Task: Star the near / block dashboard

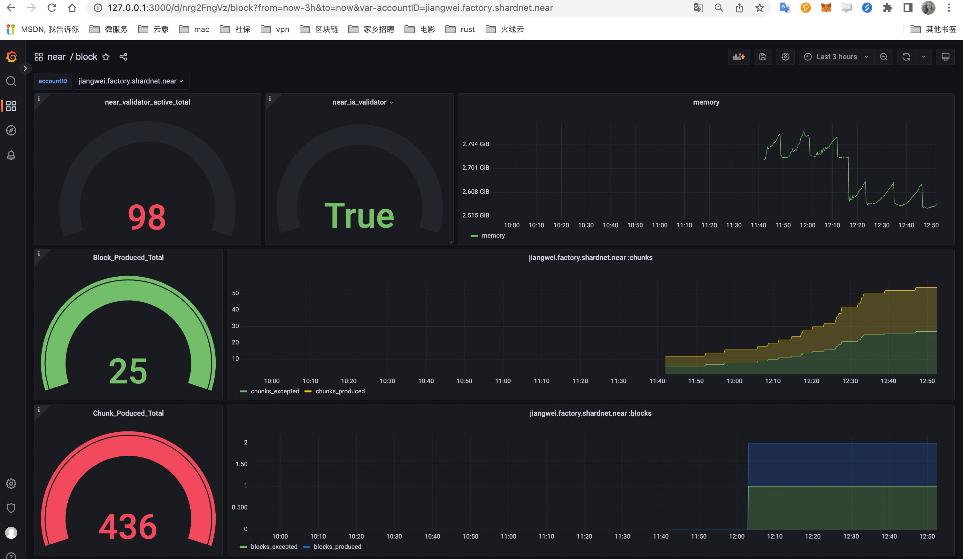Action: [x=106, y=57]
